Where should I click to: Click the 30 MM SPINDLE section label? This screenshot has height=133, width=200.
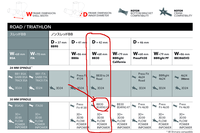[20, 99]
